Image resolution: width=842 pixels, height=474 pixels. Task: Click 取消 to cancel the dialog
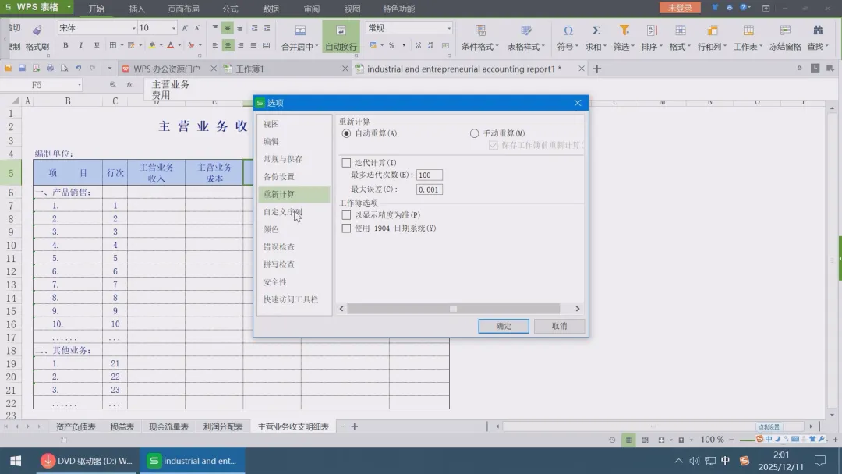click(559, 326)
